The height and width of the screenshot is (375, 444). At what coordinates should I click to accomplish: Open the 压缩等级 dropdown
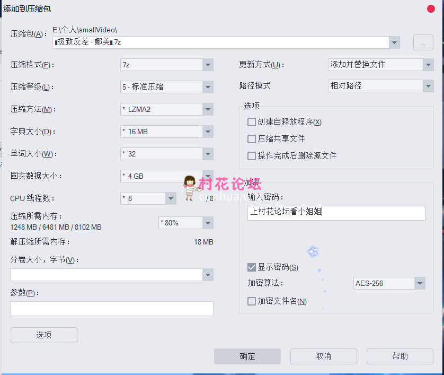pos(208,87)
